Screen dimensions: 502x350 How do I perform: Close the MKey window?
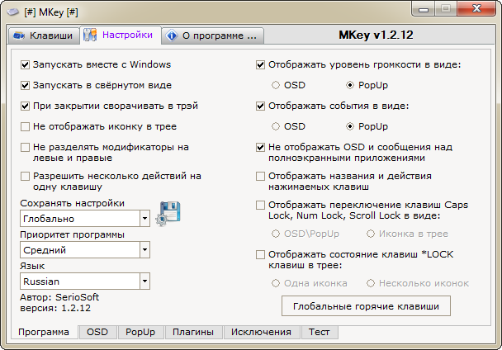(x=476, y=9)
